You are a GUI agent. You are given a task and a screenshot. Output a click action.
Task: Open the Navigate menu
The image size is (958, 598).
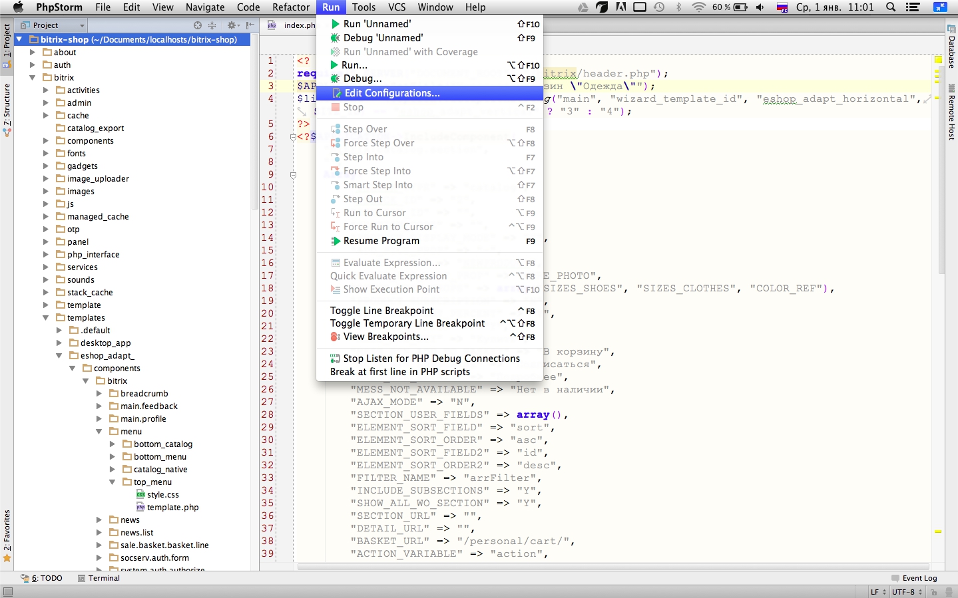pos(205,7)
